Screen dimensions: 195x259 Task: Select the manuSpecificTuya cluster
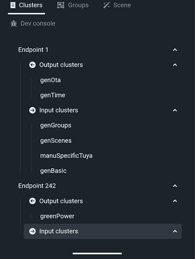pyautogui.click(x=66, y=156)
